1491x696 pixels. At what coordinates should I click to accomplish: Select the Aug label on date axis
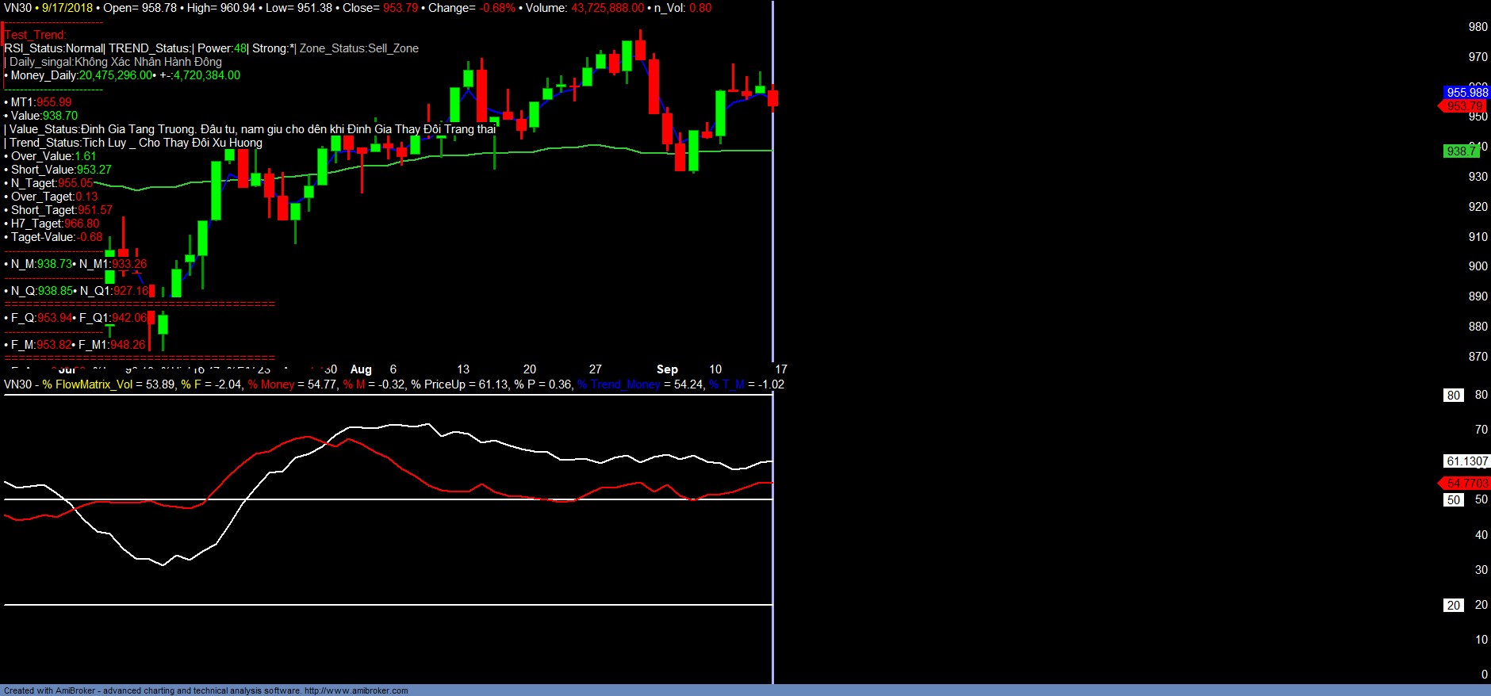coord(361,369)
